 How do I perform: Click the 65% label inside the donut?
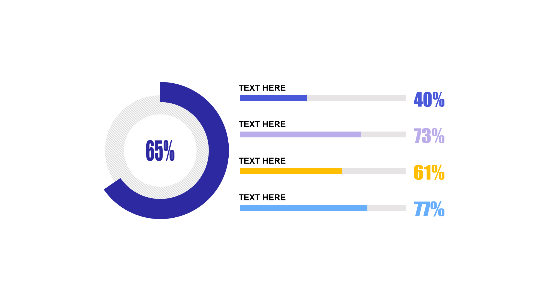(160, 151)
